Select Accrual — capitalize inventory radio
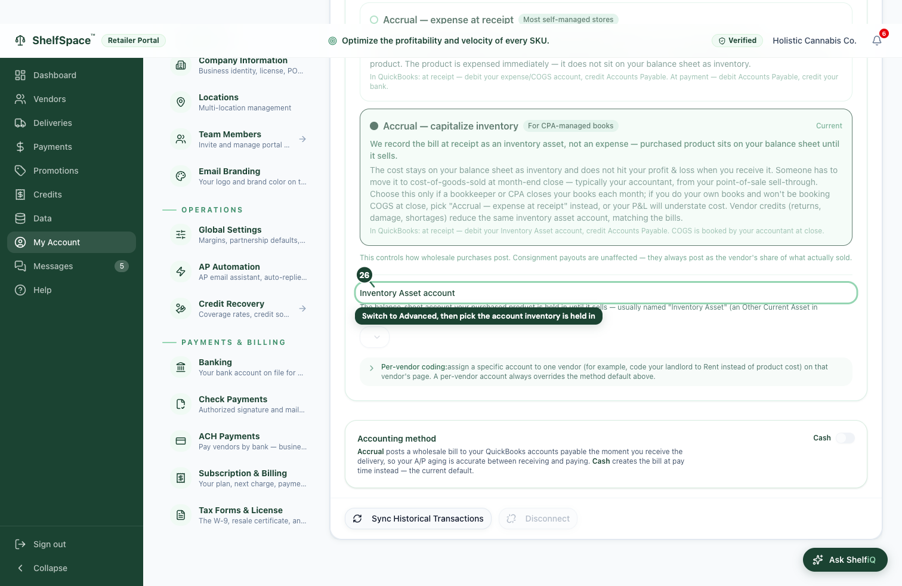This screenshot has height=586, width=902. pyautogui.click(x=374, y=126)
